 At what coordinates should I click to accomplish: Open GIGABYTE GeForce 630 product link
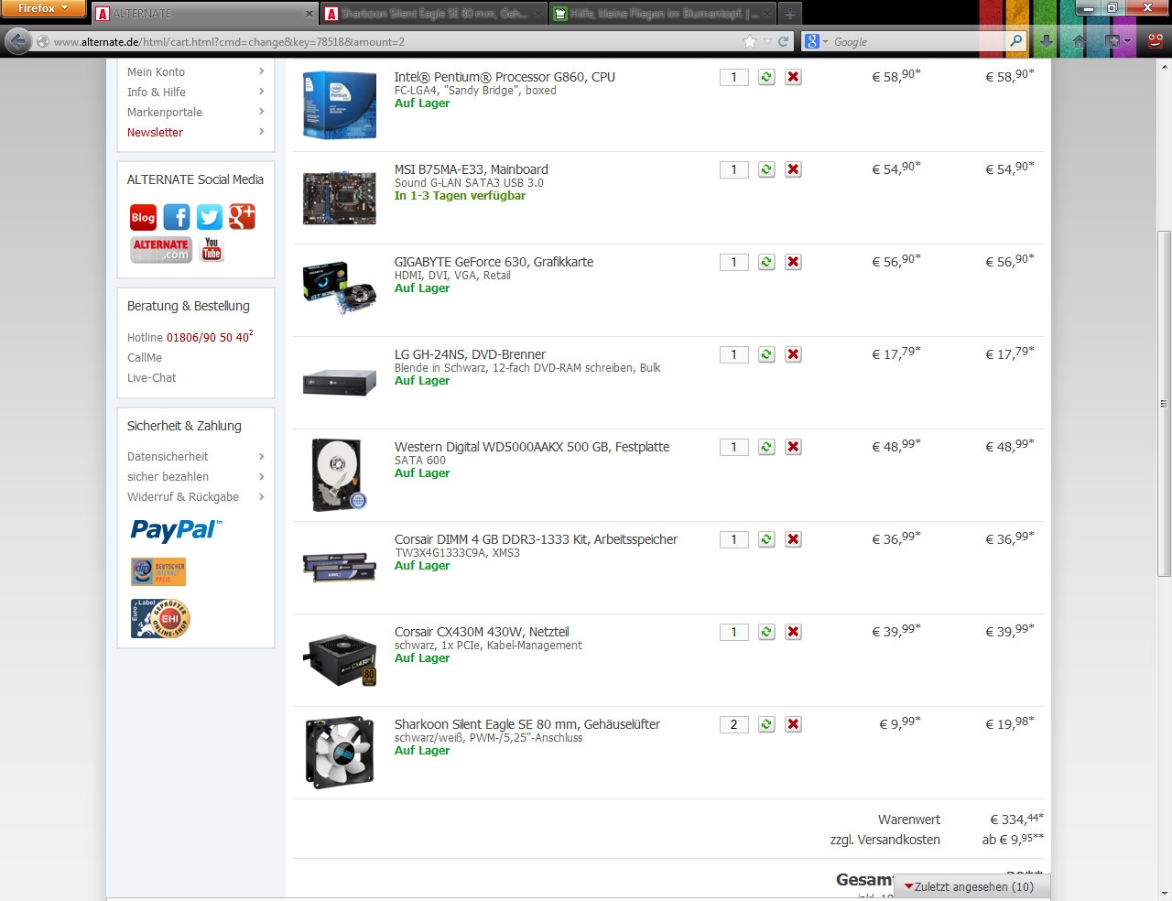pos(494,262)
